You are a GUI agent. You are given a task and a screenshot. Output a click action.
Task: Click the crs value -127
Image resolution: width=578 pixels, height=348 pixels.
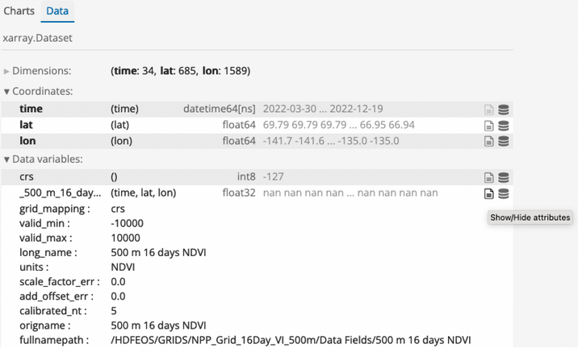273,176
